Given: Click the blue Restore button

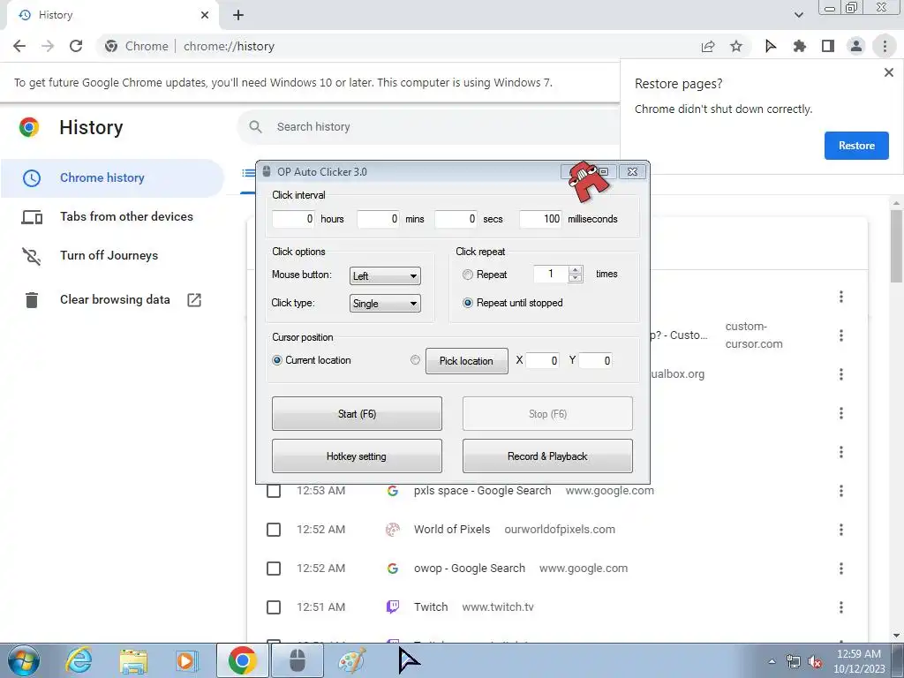Looking at the screenshot, I should 856,146.
